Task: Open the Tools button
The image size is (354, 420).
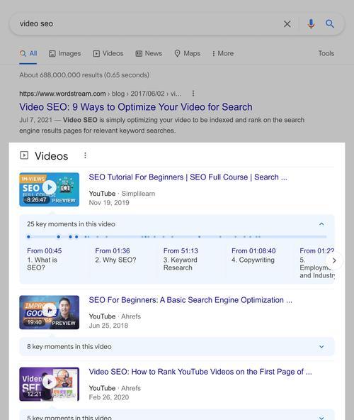Action: pos(326,54)
